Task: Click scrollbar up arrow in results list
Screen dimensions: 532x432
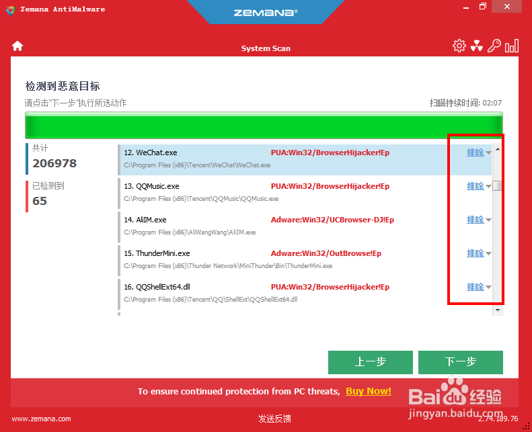Action: click(x=498, y=149)
